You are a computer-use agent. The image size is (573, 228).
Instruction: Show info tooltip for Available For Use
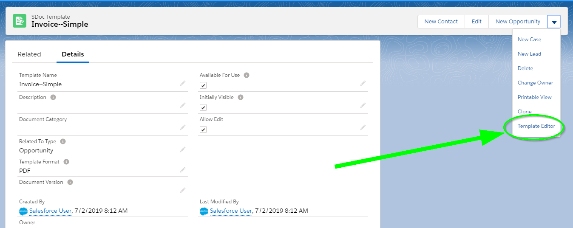pyautogui.click(x=247, y=75)
